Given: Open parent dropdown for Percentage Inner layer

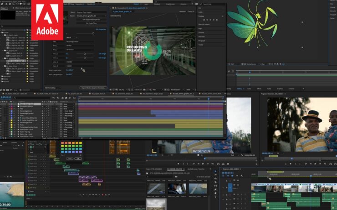Looking at the screenshot, I should [69, 111].
